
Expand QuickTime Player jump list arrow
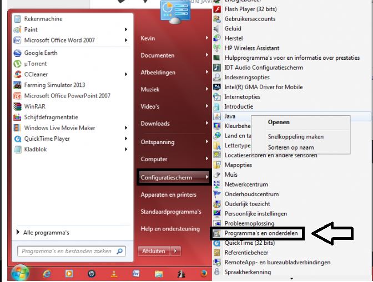click(x=126, y=139)
